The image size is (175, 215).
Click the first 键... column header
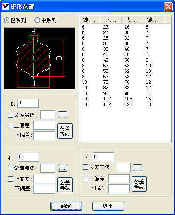coord(90,20)
